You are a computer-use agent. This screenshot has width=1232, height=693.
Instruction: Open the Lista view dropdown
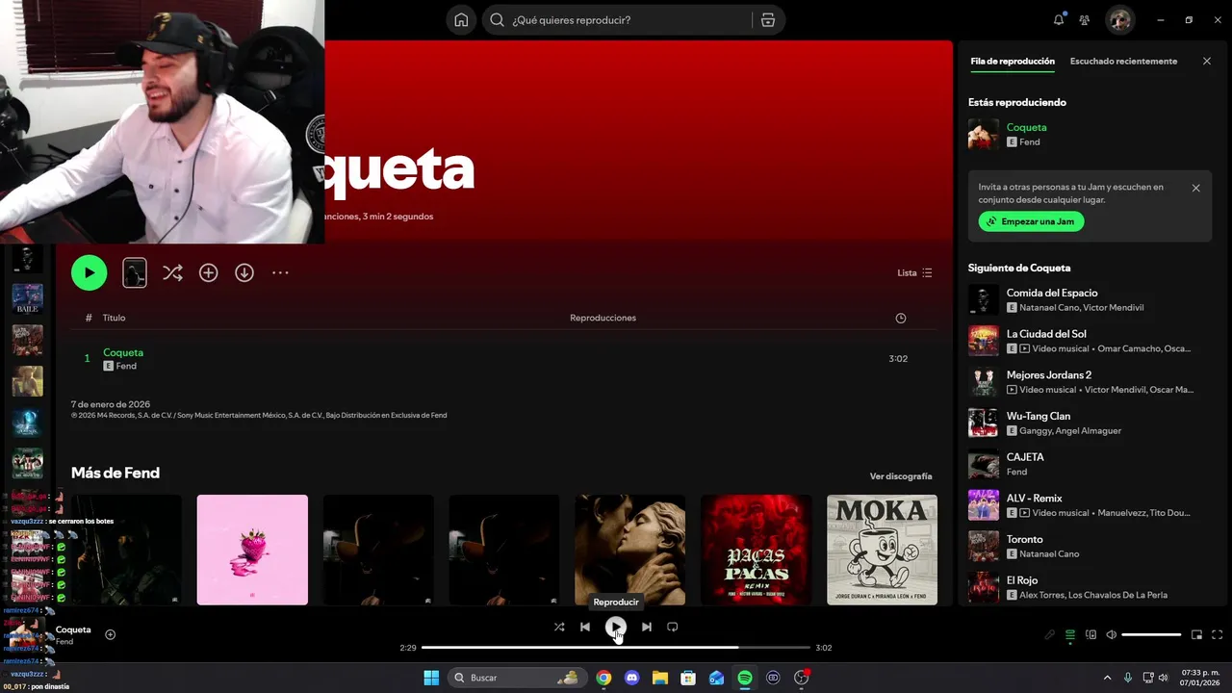914,273
